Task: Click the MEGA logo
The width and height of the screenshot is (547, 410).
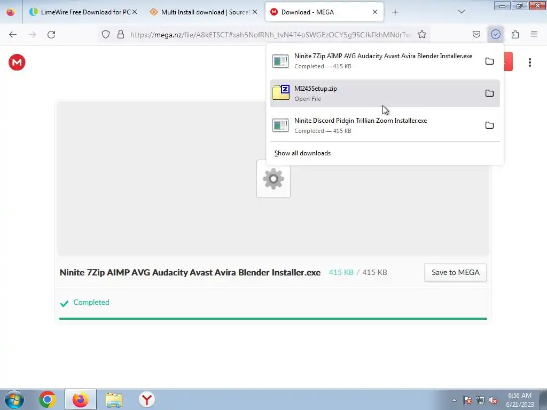Action: [x=17, y=62]
